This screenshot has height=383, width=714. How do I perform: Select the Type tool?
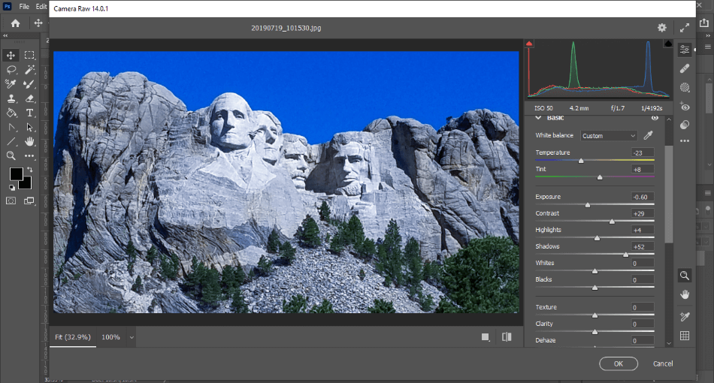tap(29, 113)
